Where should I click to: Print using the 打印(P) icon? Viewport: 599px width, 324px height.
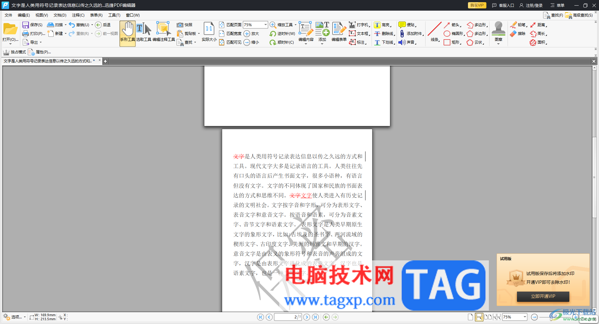pyautogui.click(x=34, y=34)
